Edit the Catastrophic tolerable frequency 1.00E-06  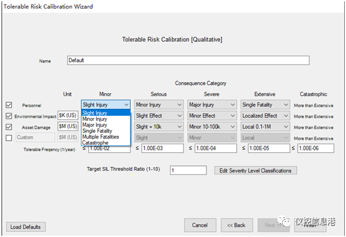tap(316, 149)
